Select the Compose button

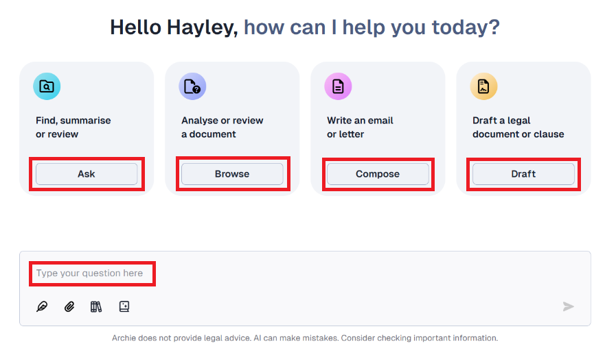378,174
